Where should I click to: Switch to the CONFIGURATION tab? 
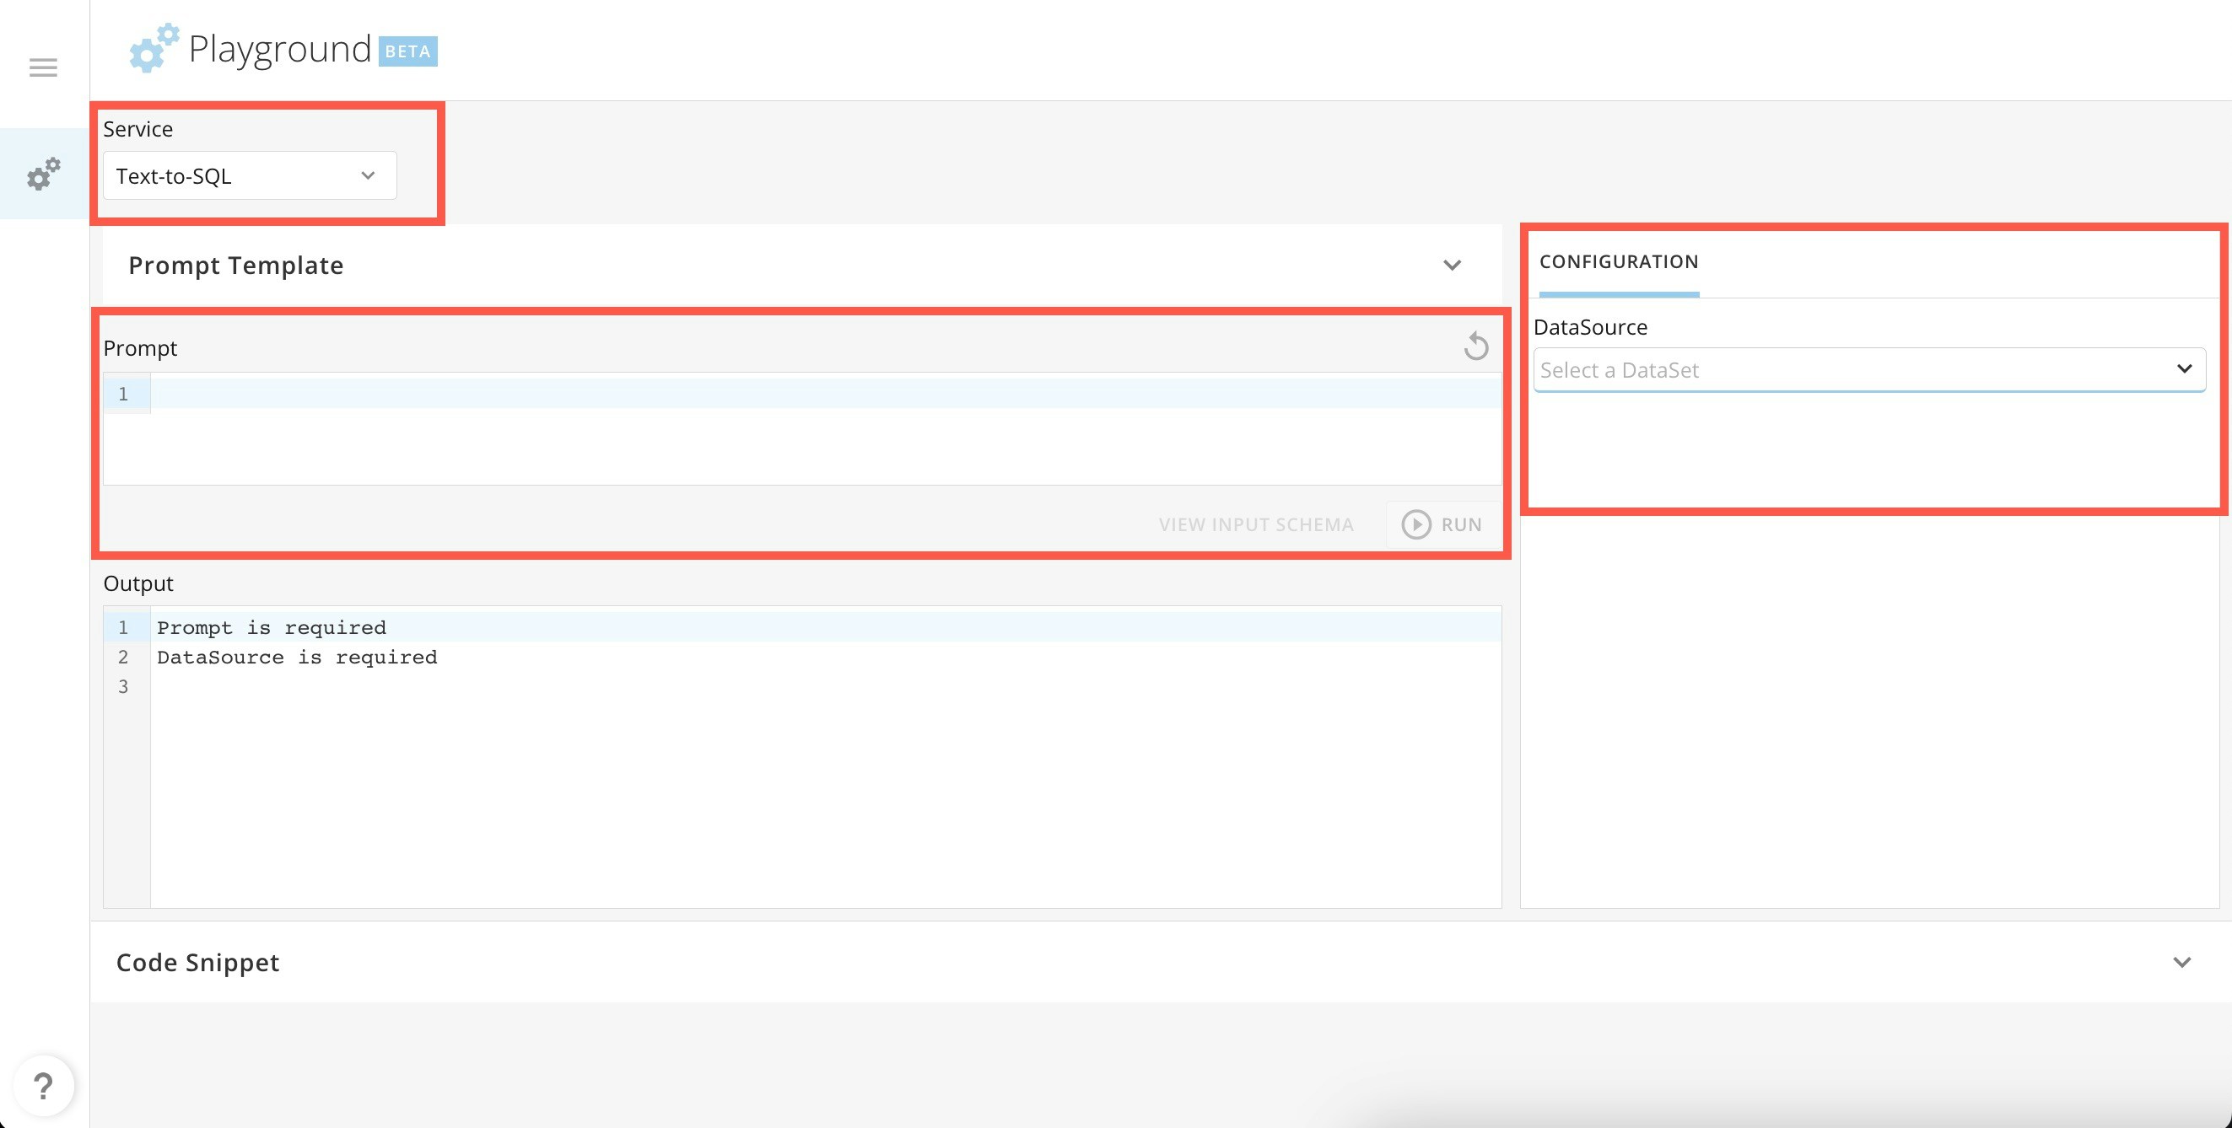click(1618, 261)
